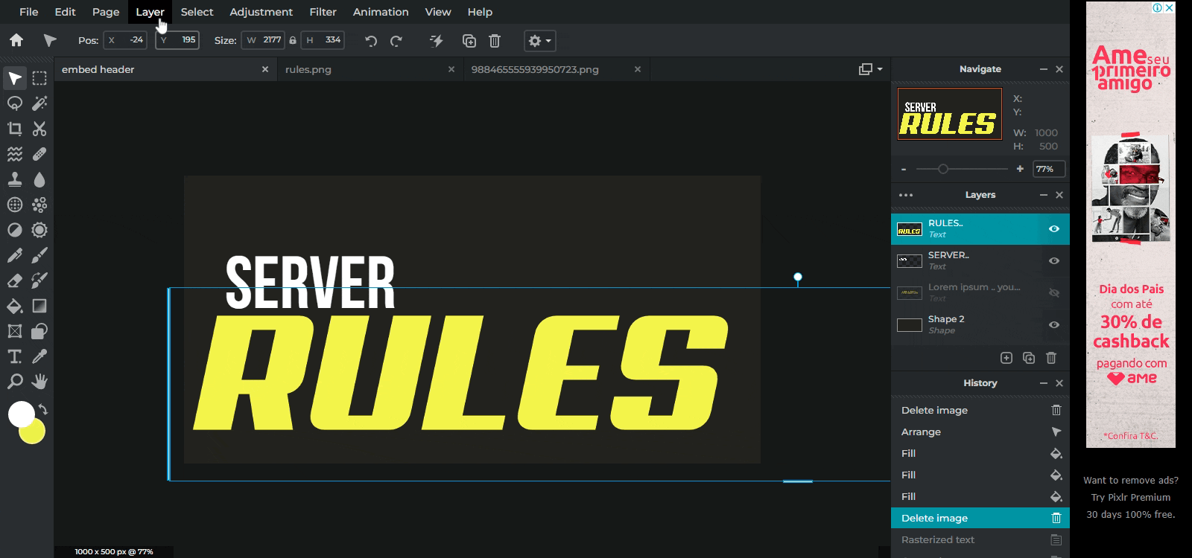Select the Clone stamp tool
The width and height of the screenshot is (1192, 558).
click(15, 179)
